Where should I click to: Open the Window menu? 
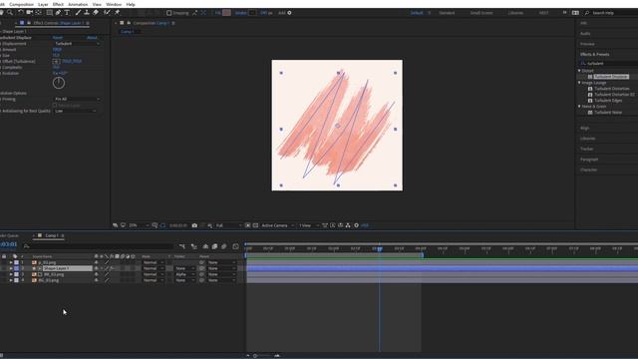click(x=114, y=4)
